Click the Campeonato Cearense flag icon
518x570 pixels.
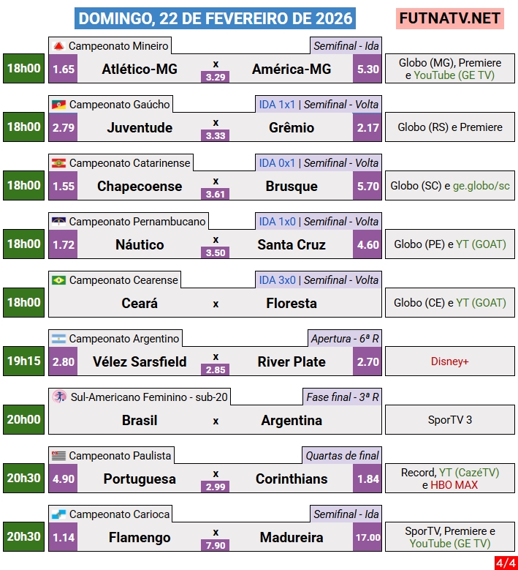(59, 280)
